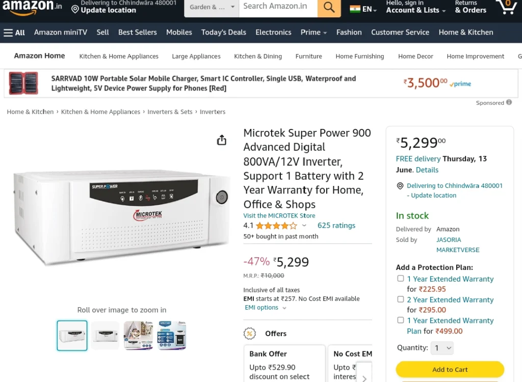
Task: Click the next arrow in Offers carousel
Action: click(x=364, y=378)
